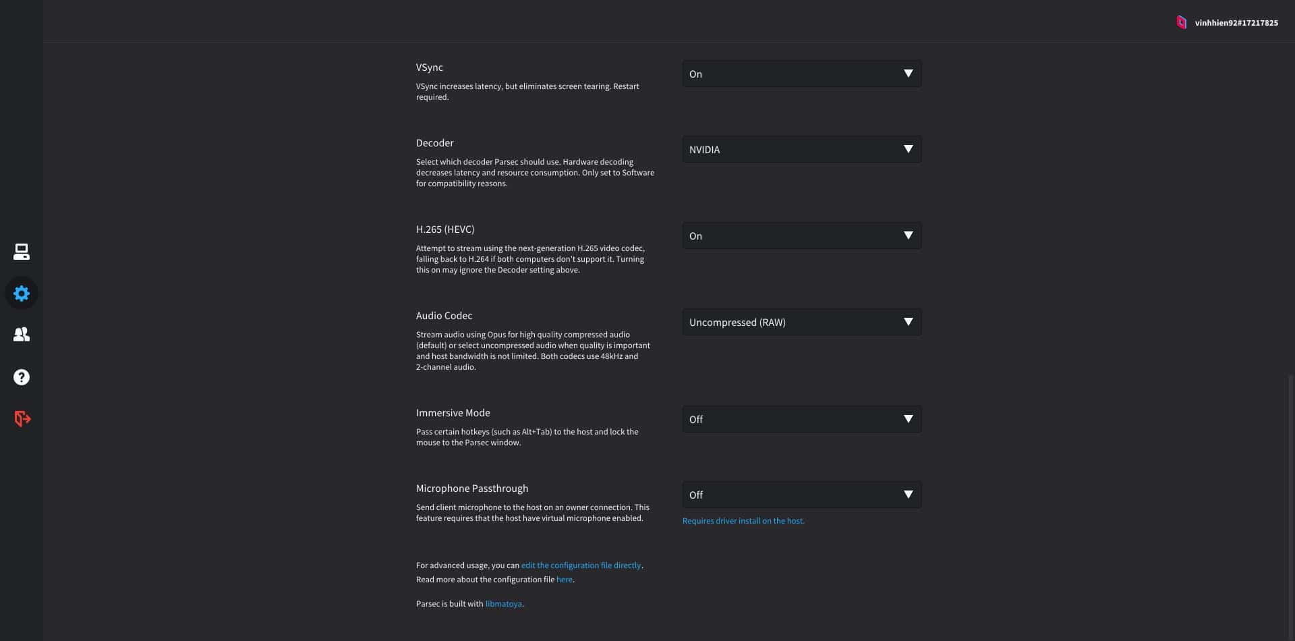Click the VSync dropdown arrow
The width and height of the screenshot is (1295, 641).
(908, 74)
